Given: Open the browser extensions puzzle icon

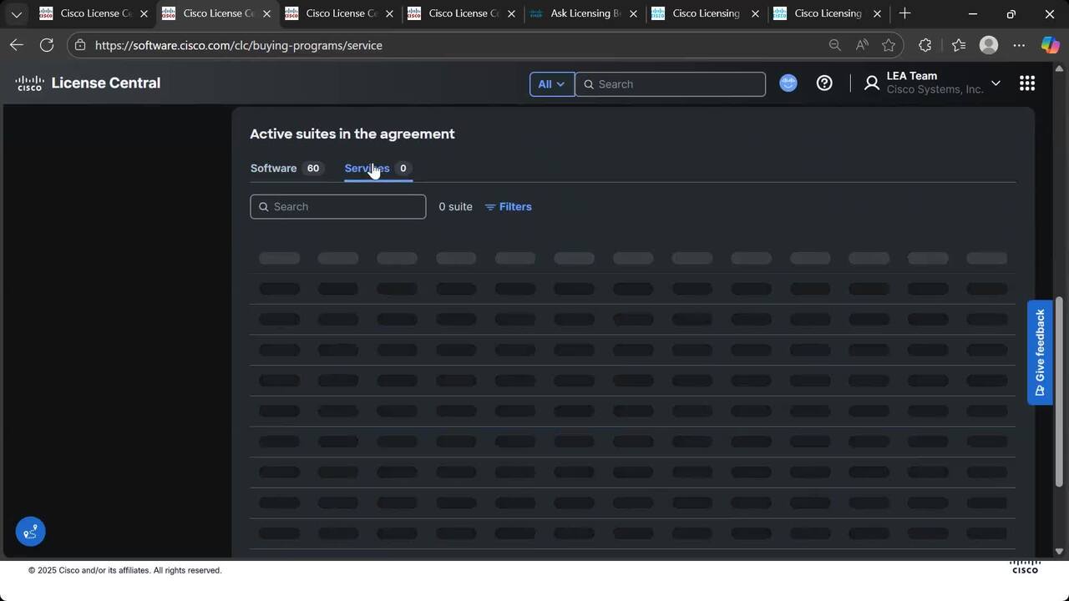Looking at the screenshot, I should point(925,45).
